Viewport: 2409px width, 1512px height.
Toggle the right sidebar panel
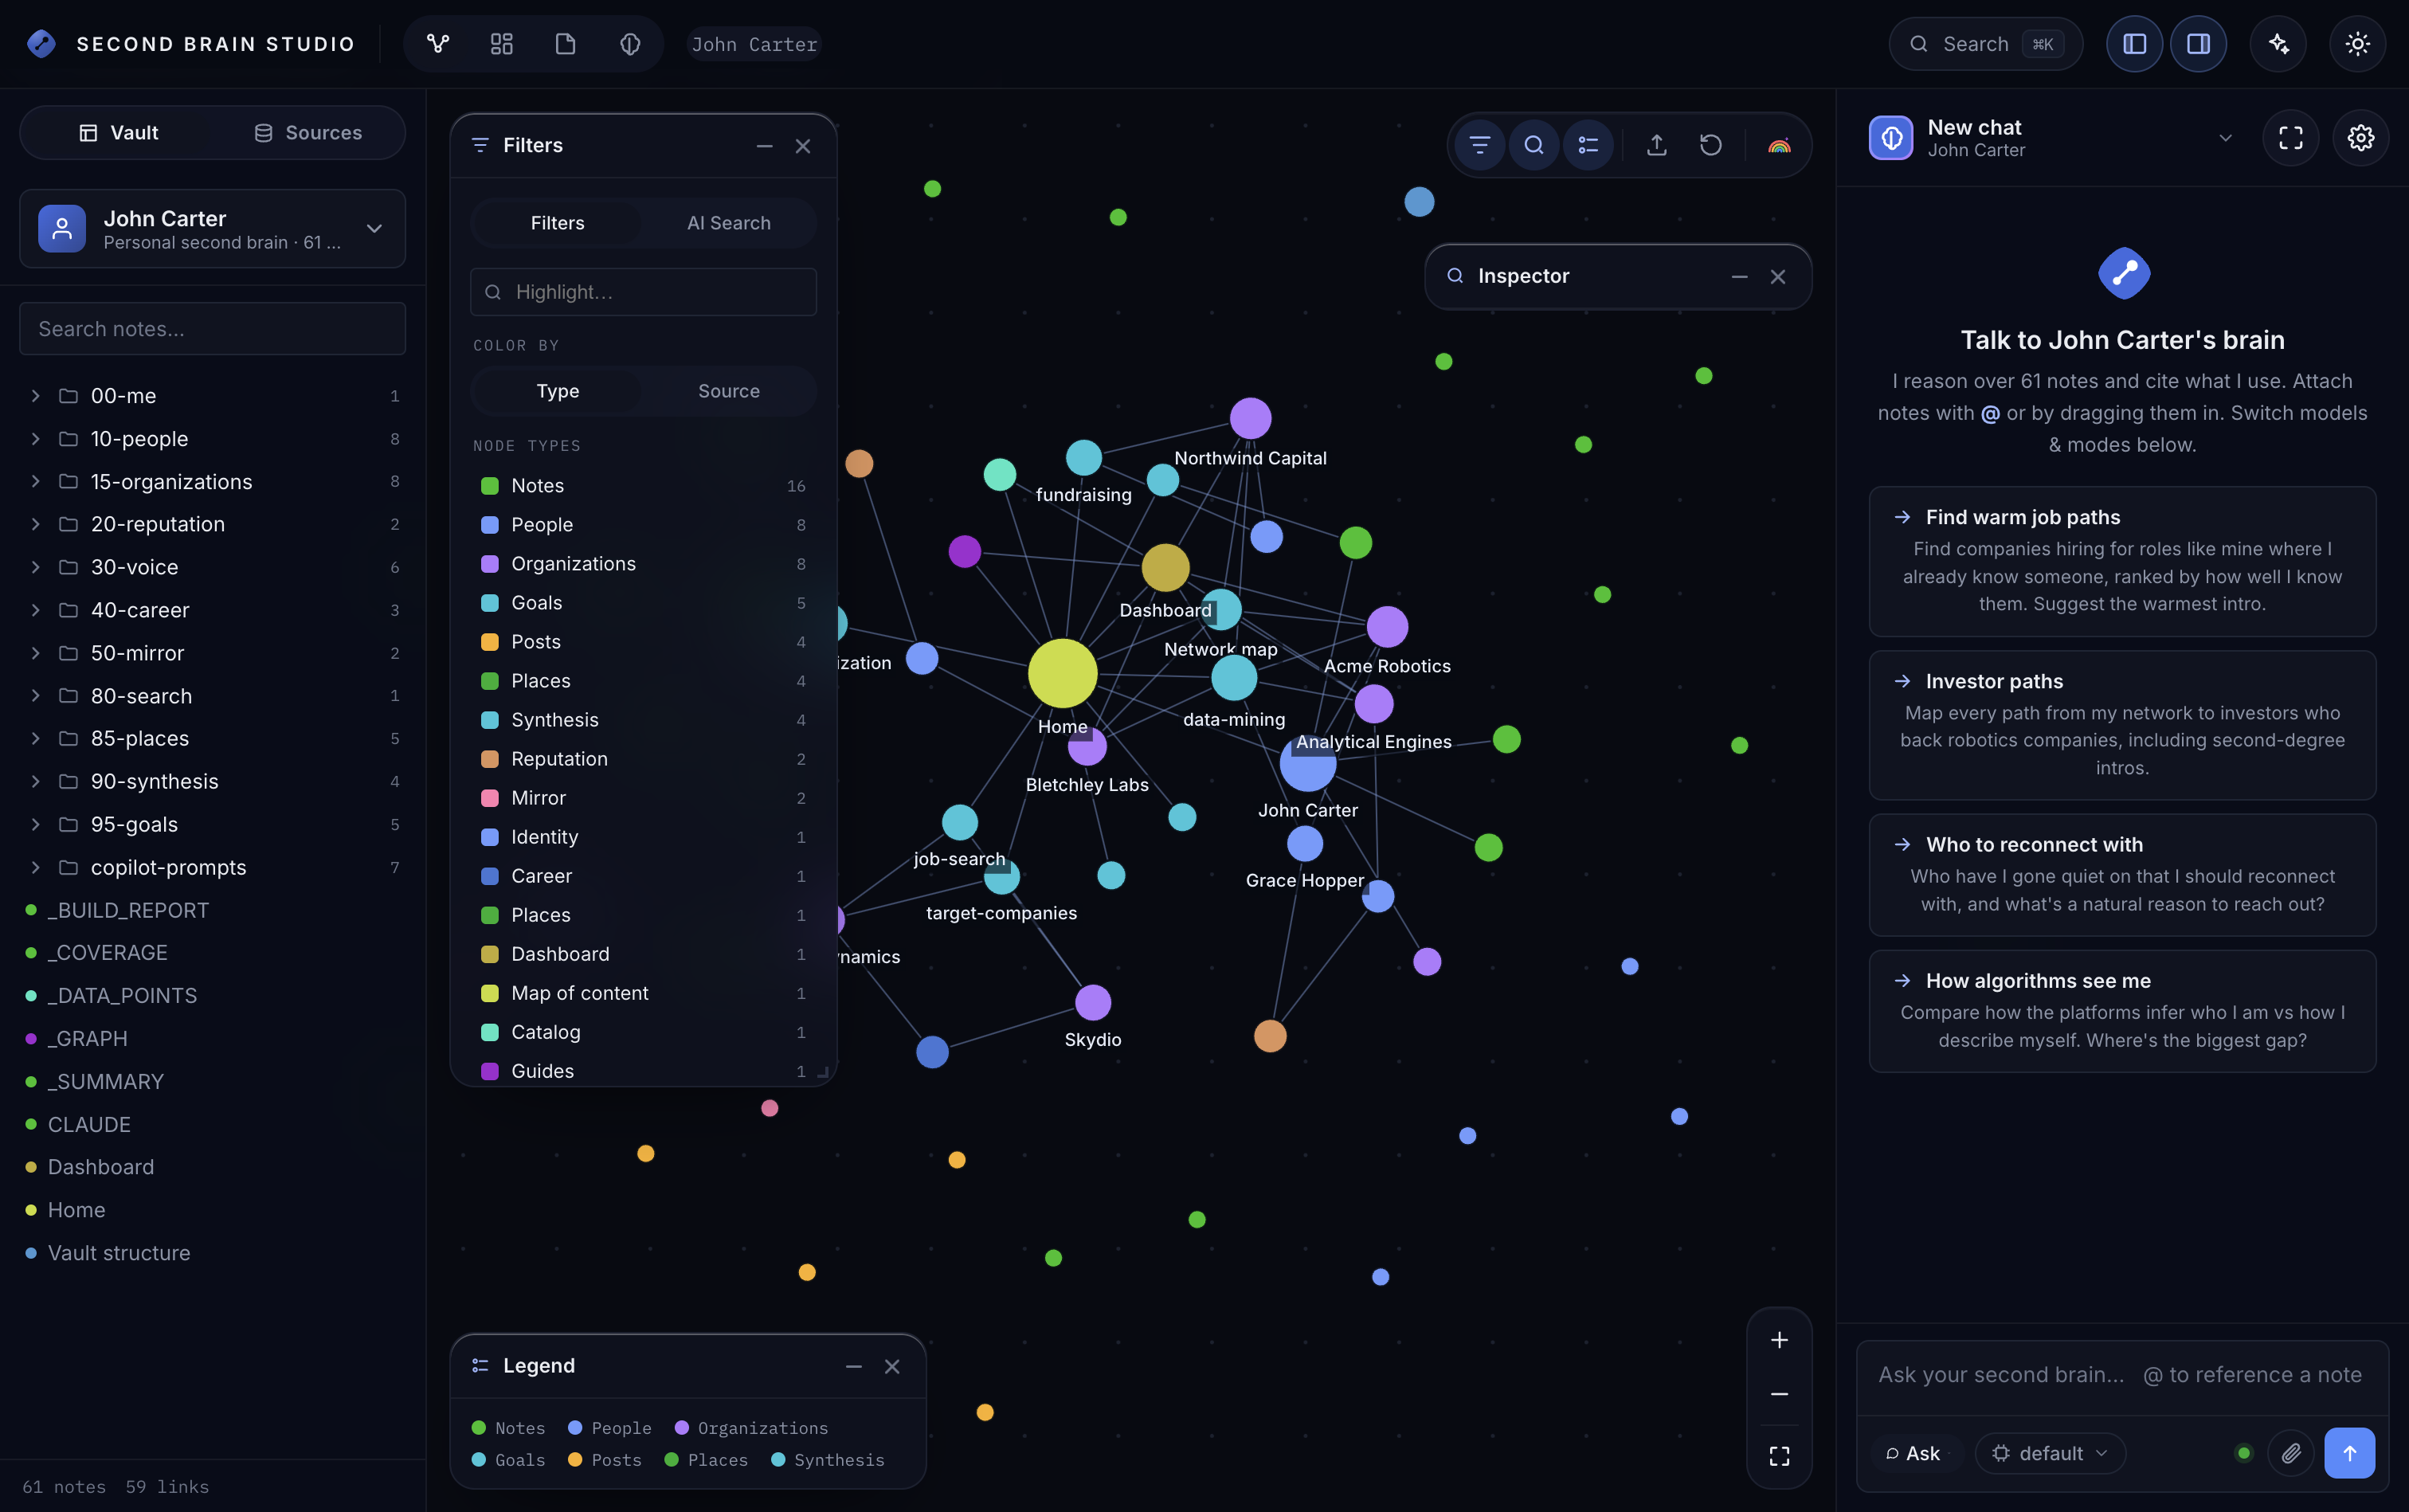[x=2198, y=44]
